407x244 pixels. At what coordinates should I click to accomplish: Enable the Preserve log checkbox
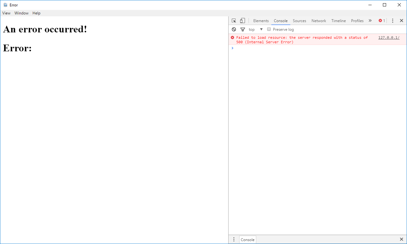pyautogui.click(x=269, y=29)
